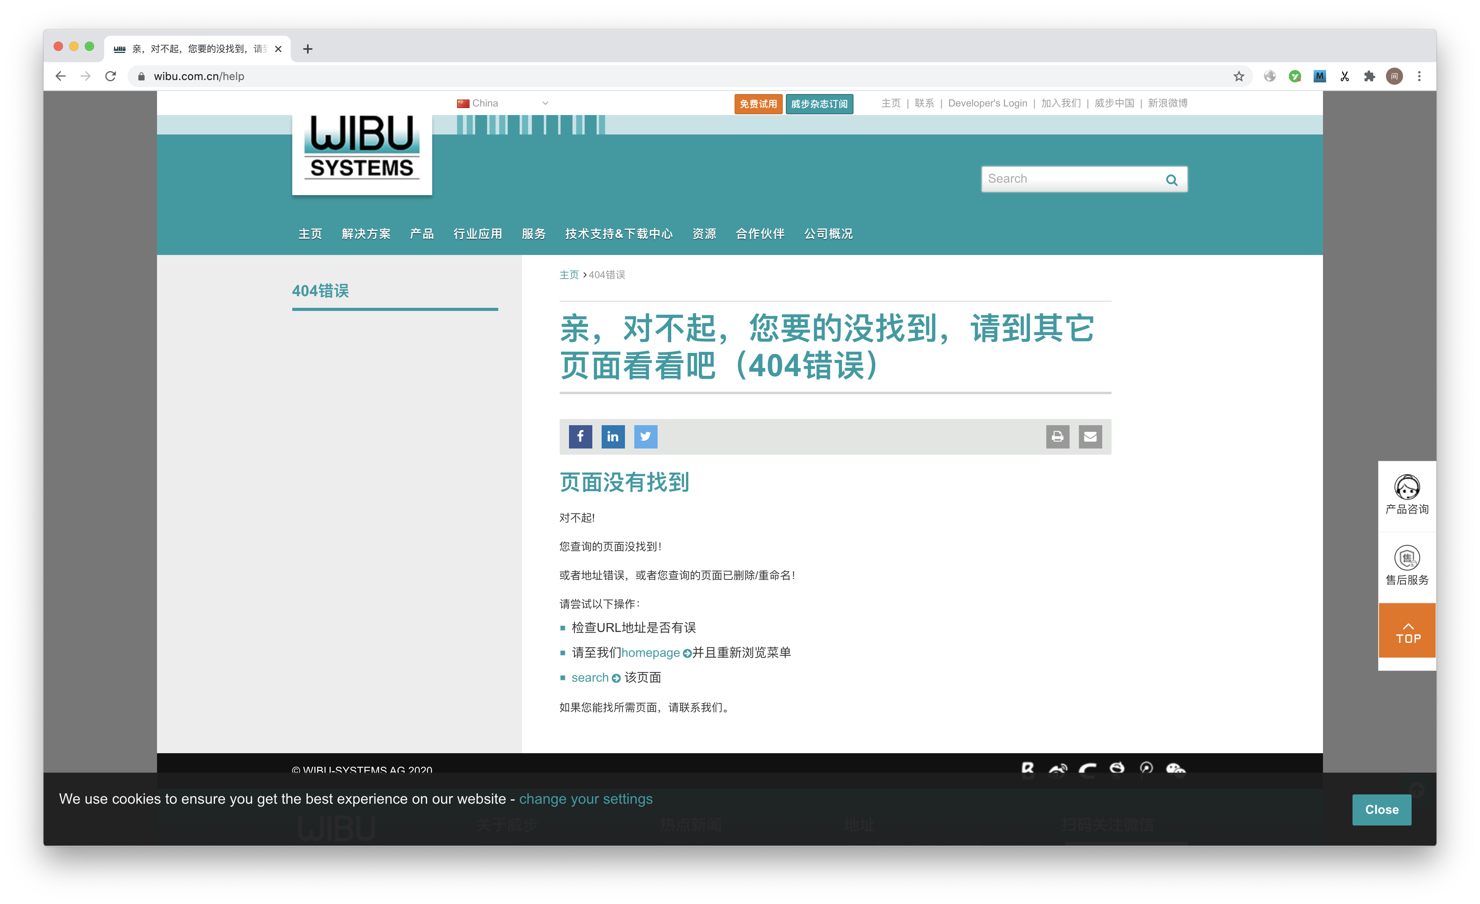Click the change your settings link
The height and width of the screenshot is (904, 1480).
coord(586,799)
